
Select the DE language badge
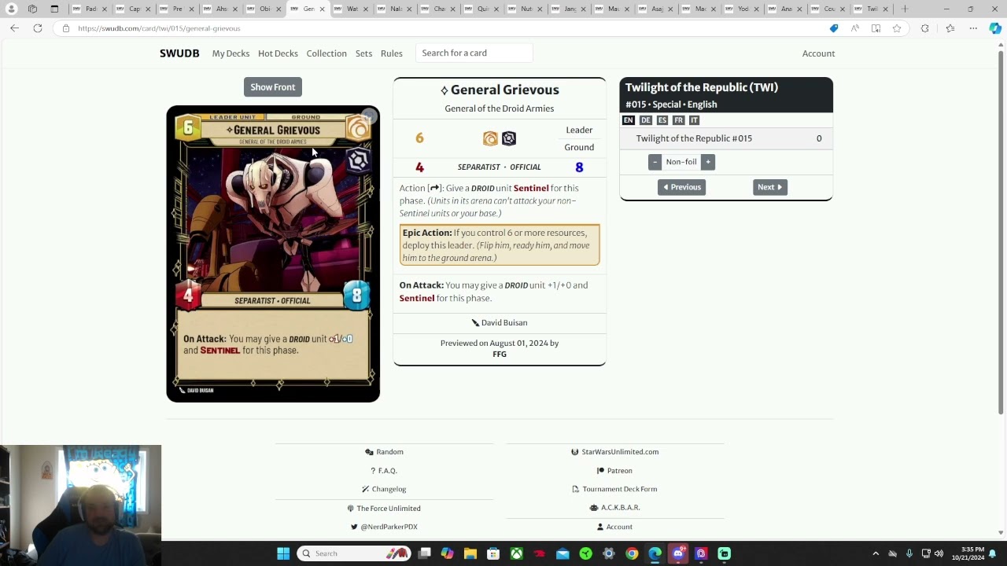tap(645, 120)
